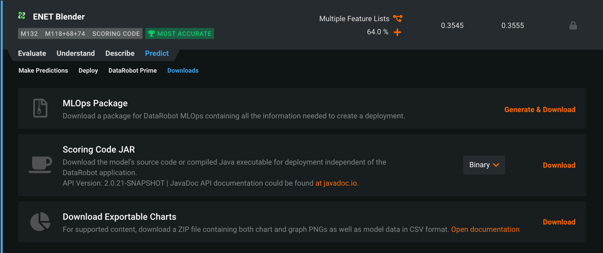This screenshot has height=253, width=603.
Task: Open the Binary format dropdown
Action: (x=484, y=165)
